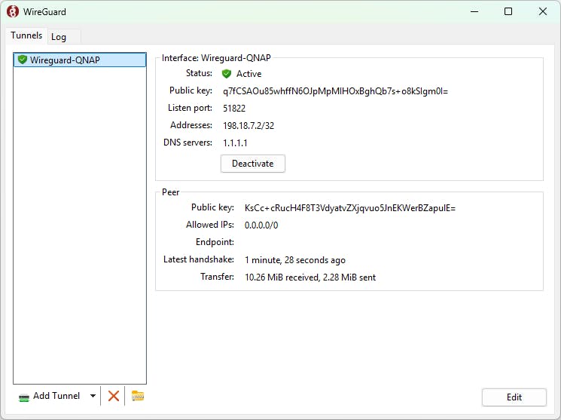Screen dimensions: 561x420
Task: Click green shield icon beside Wireguard-QNAP
Action: tap(23, 60)
